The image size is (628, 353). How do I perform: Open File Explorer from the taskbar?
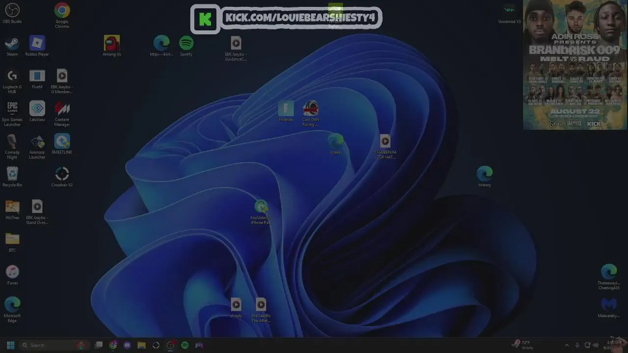click(141, 345)
